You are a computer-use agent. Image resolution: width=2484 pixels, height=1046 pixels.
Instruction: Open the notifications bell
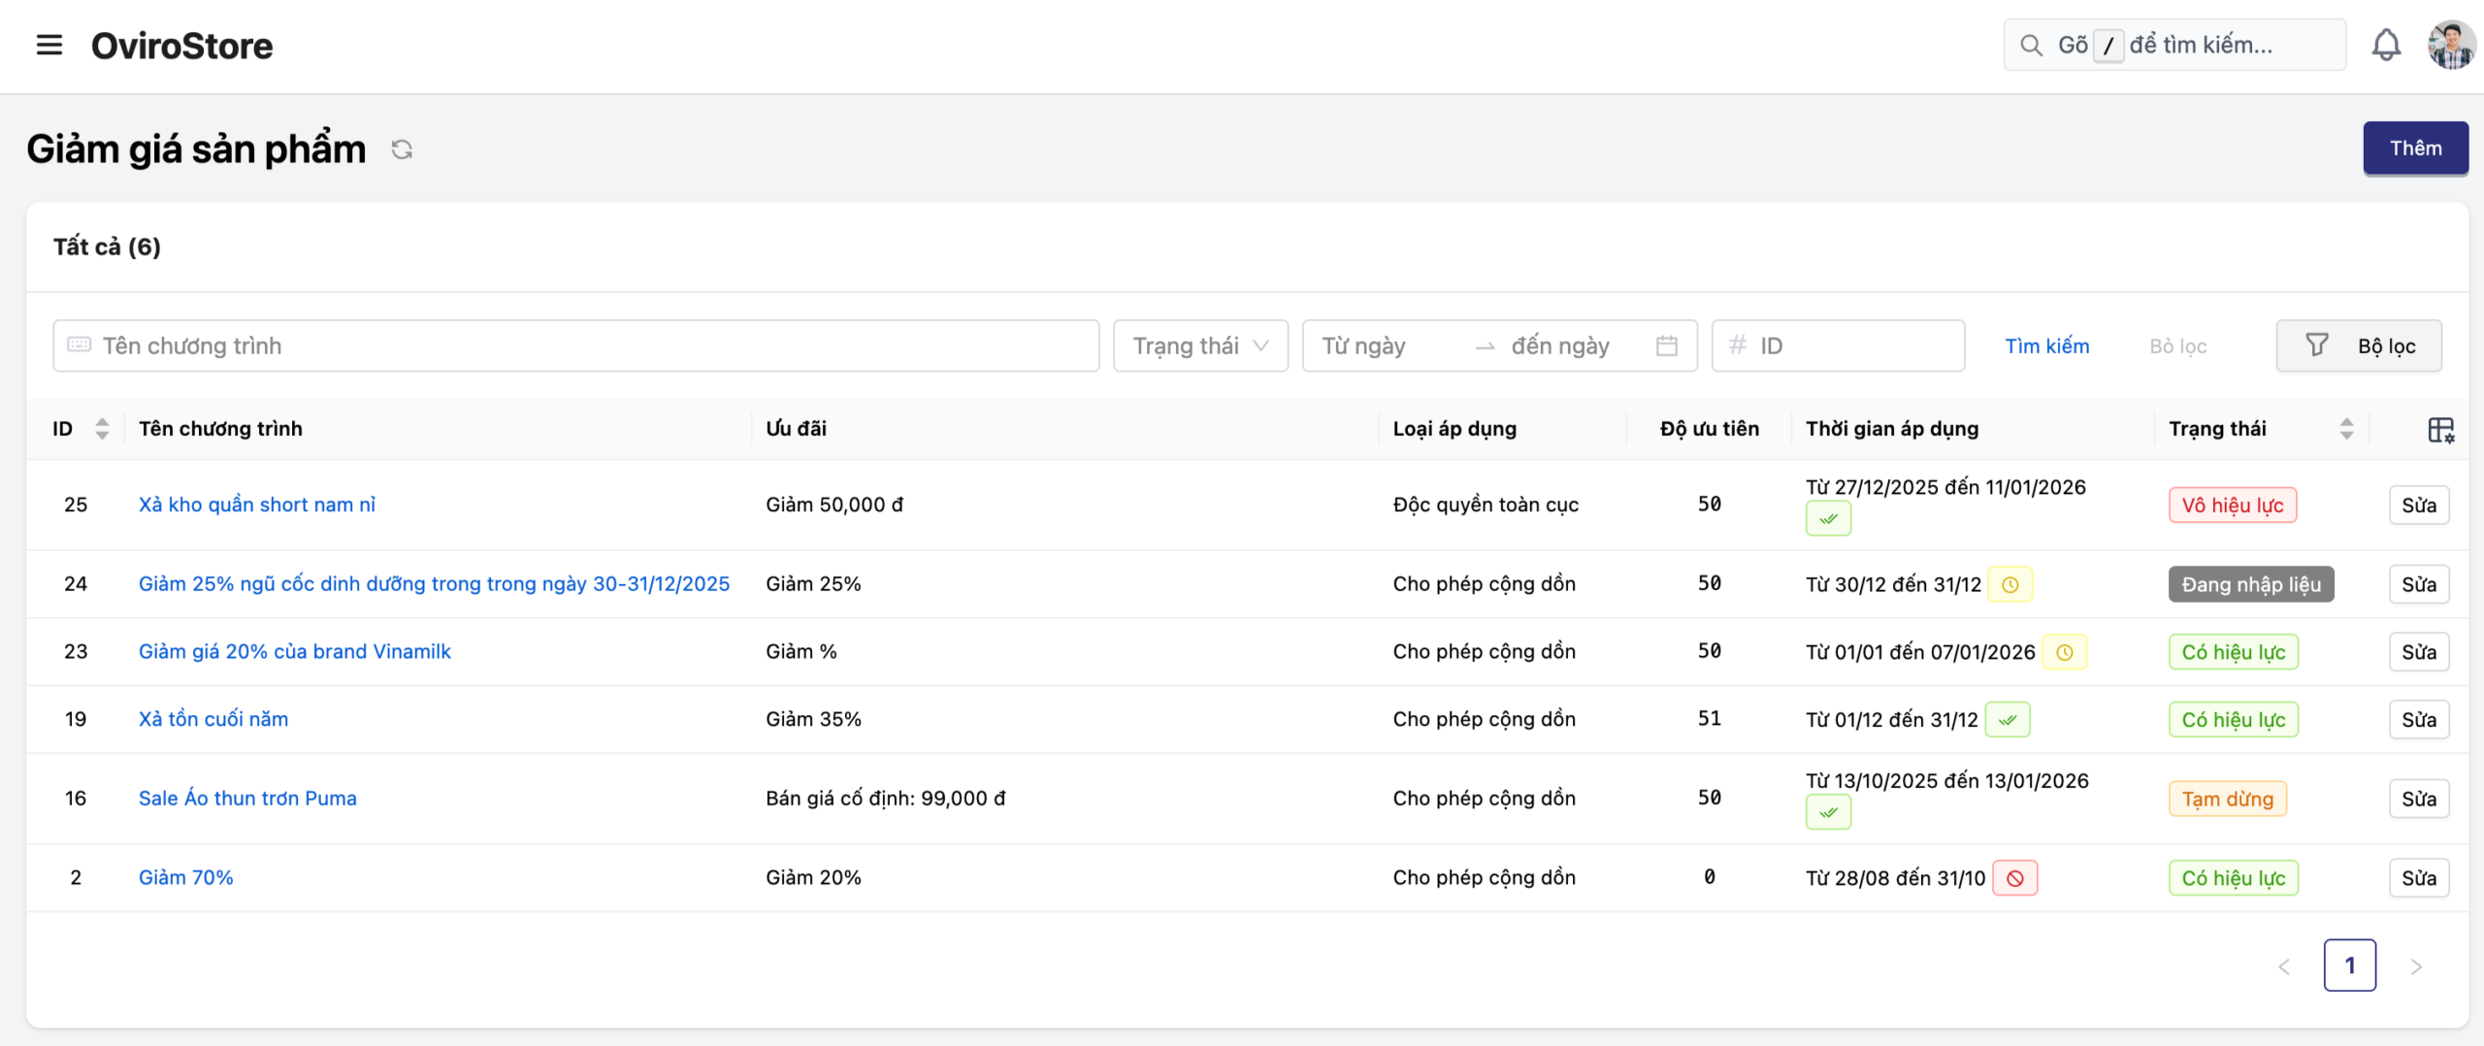(x=2386, y=46)
